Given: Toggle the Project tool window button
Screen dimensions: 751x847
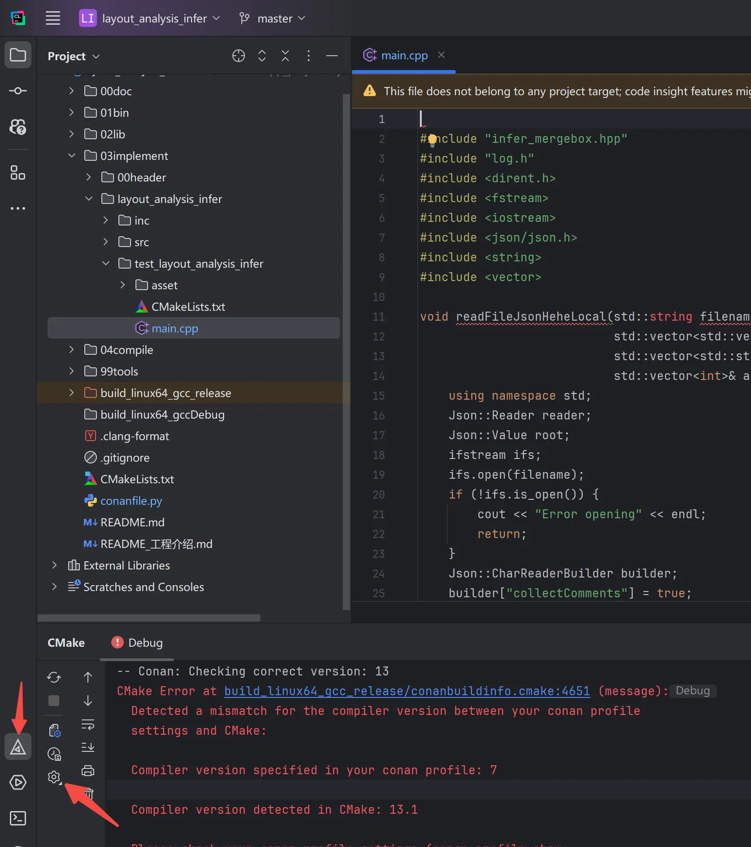Looking at the screenshot, I should (18, 55).
